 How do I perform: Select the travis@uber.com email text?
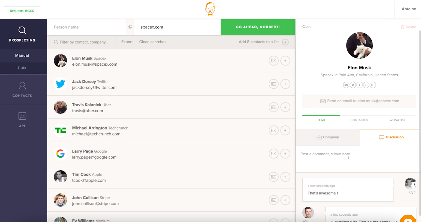[x=87, y=111]
